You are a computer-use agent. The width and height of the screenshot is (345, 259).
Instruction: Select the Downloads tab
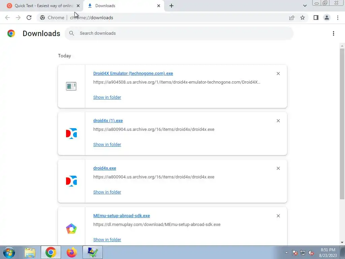pos(123,6)
